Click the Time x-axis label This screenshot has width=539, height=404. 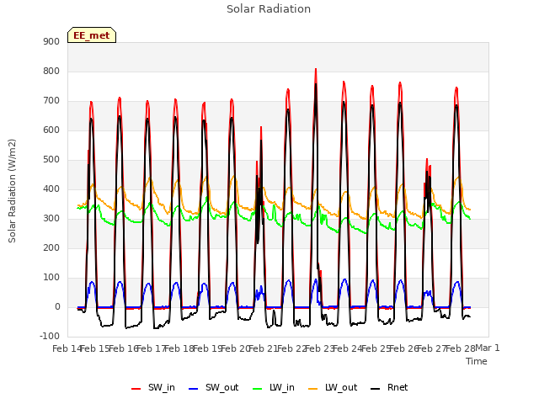coord(477,361)
